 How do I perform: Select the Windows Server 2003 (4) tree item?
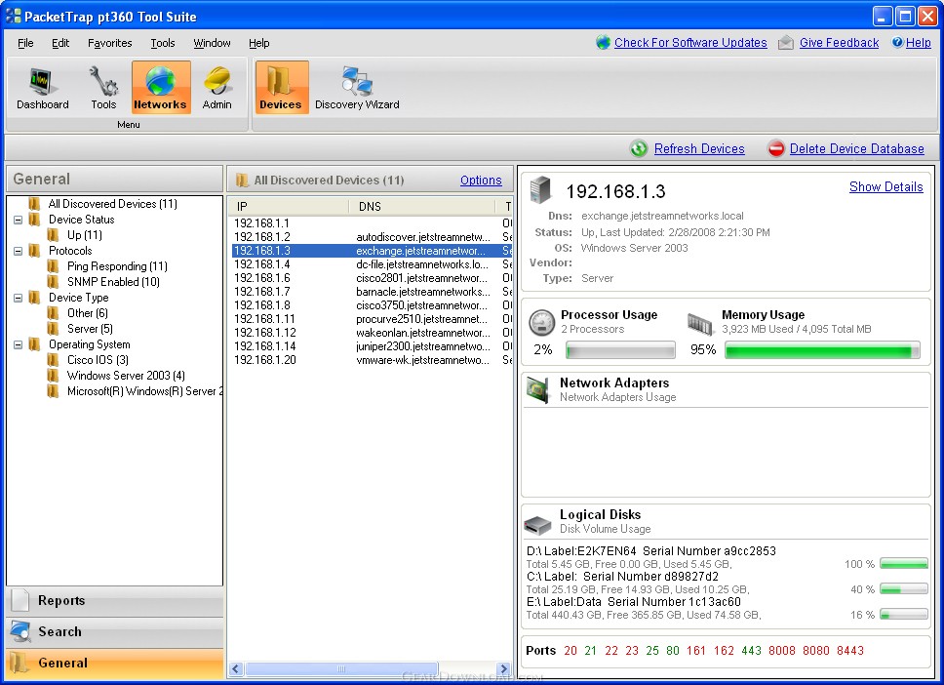(x=126, y=376)
